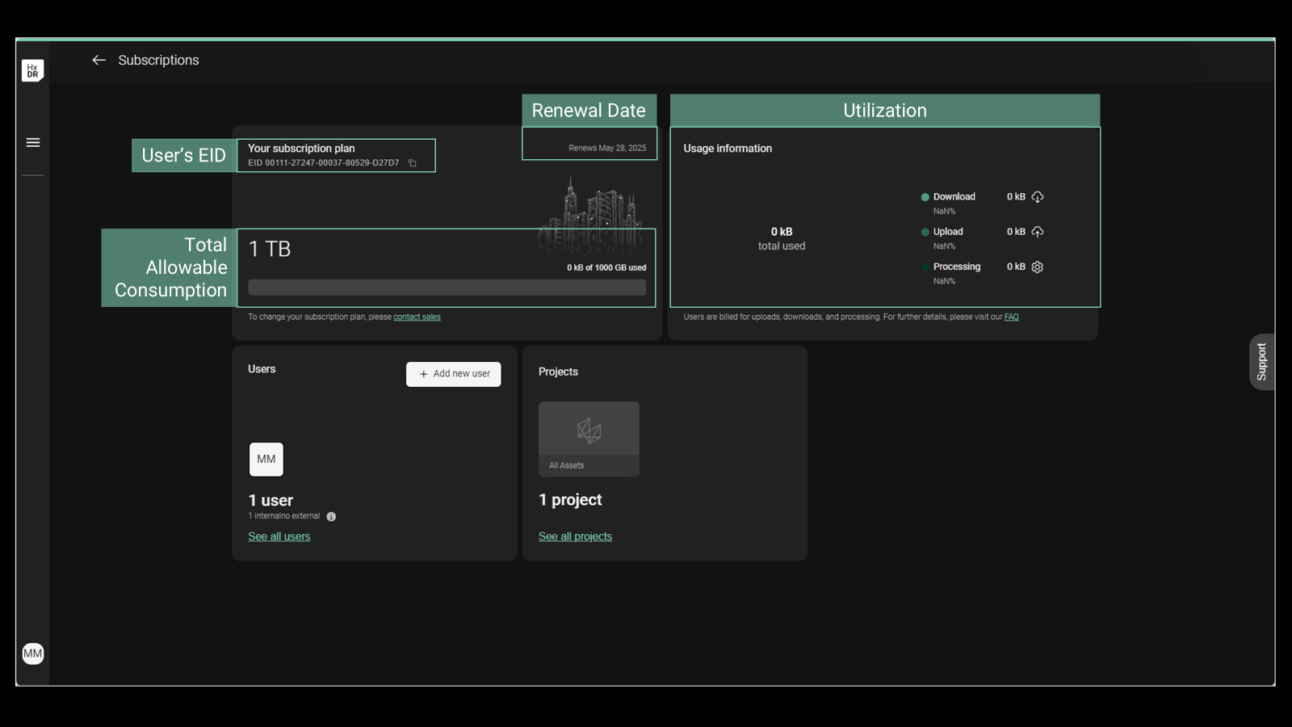Click the info icon beside internal users
The height and width of the screenshot is (727, 1292).
[x=331, y=517]
